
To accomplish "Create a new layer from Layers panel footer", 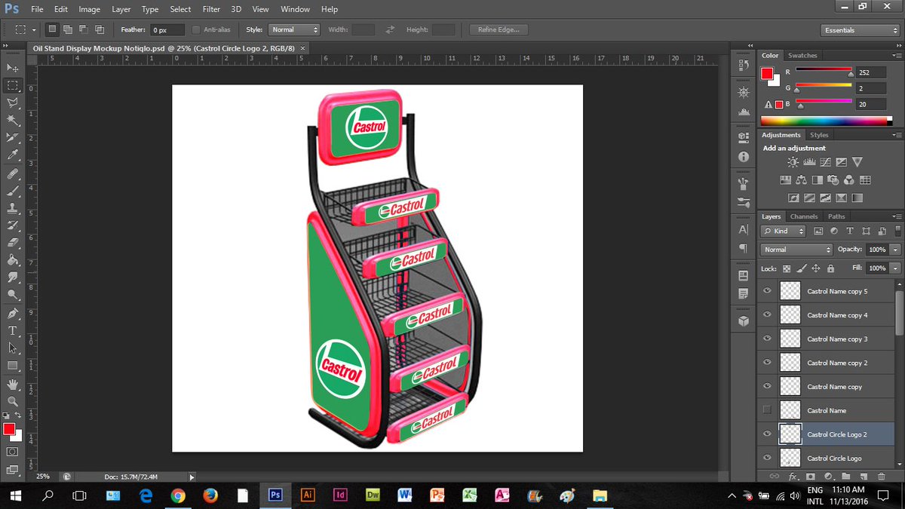I will (864, 477).
